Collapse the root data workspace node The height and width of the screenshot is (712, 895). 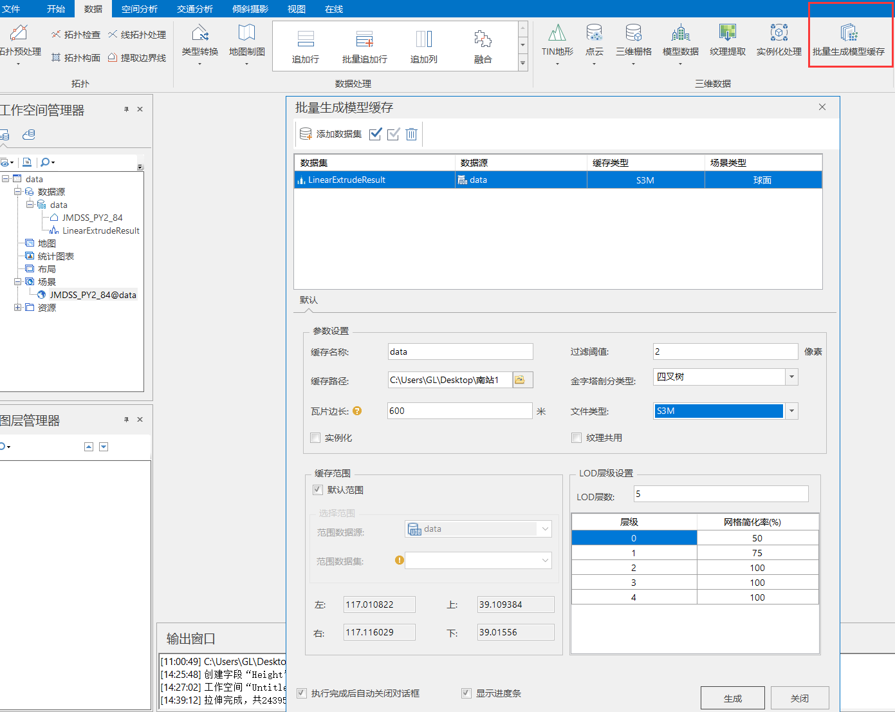(5, 179)
